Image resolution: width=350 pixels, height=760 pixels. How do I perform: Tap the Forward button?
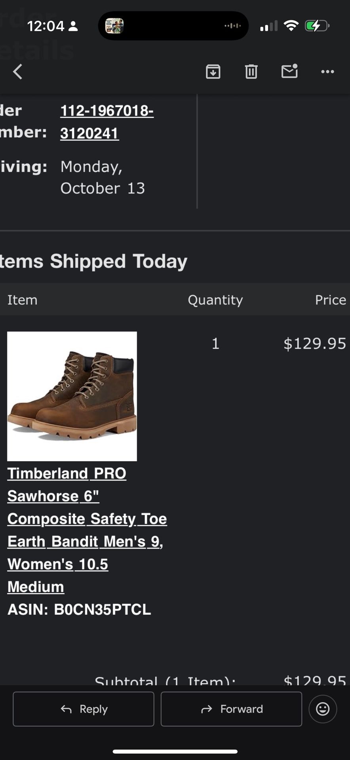click(x=231, y=709)
